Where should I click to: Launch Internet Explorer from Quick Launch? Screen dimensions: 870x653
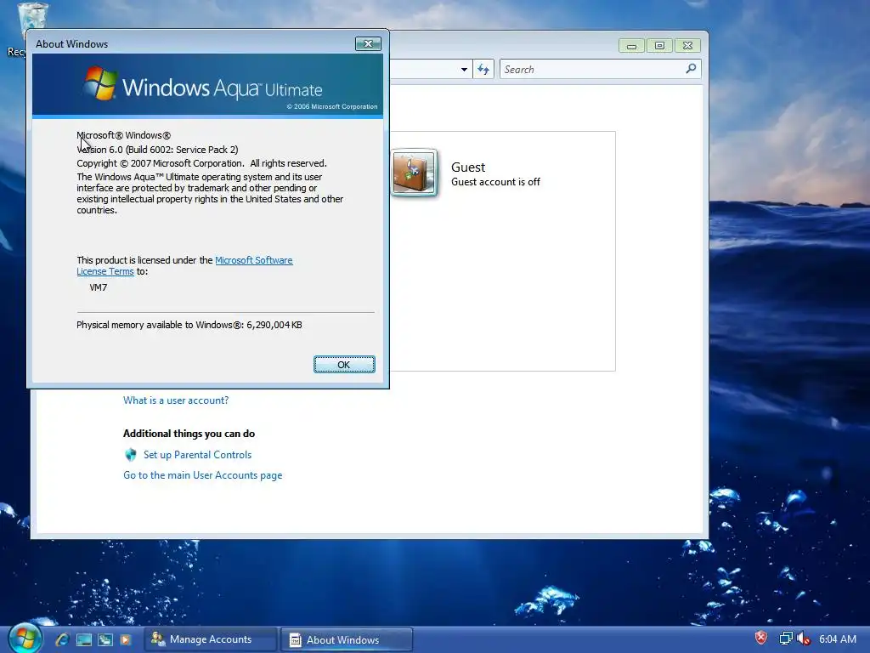(62, 639)
